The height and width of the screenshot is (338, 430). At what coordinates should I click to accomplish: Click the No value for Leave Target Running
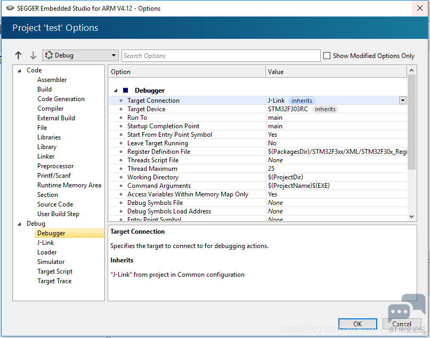(272, 143)
